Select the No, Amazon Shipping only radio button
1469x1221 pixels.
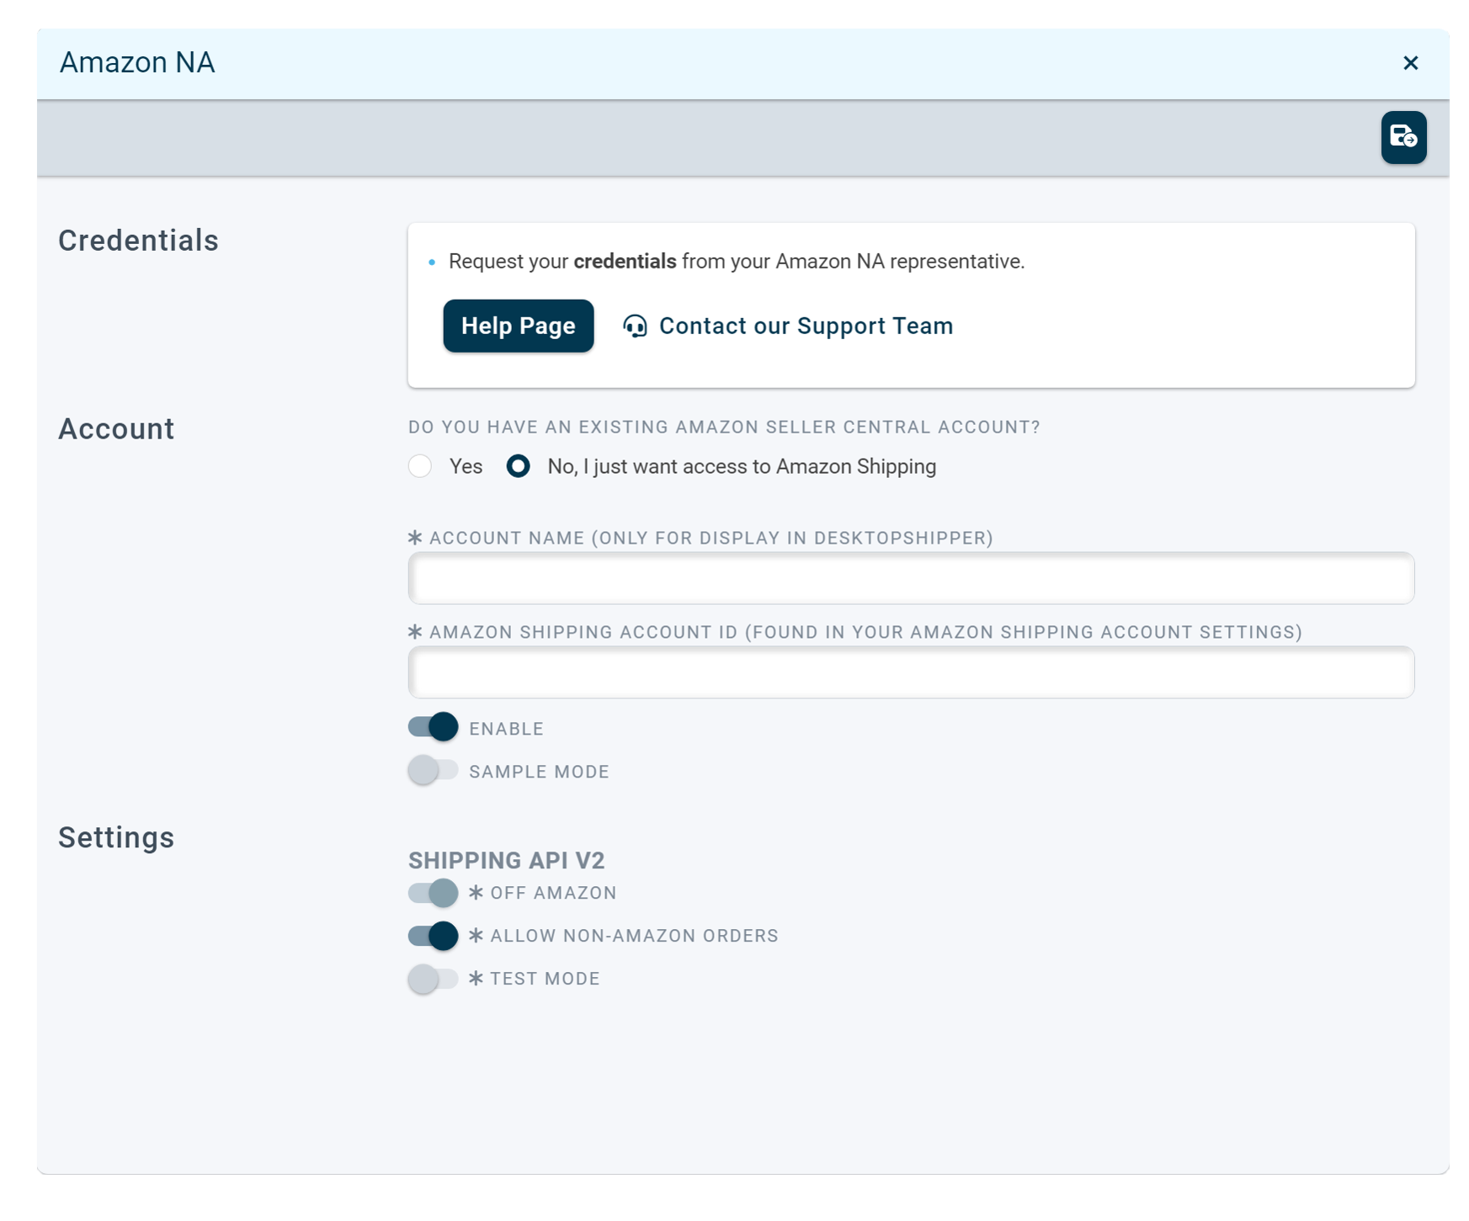pos(519,466)
